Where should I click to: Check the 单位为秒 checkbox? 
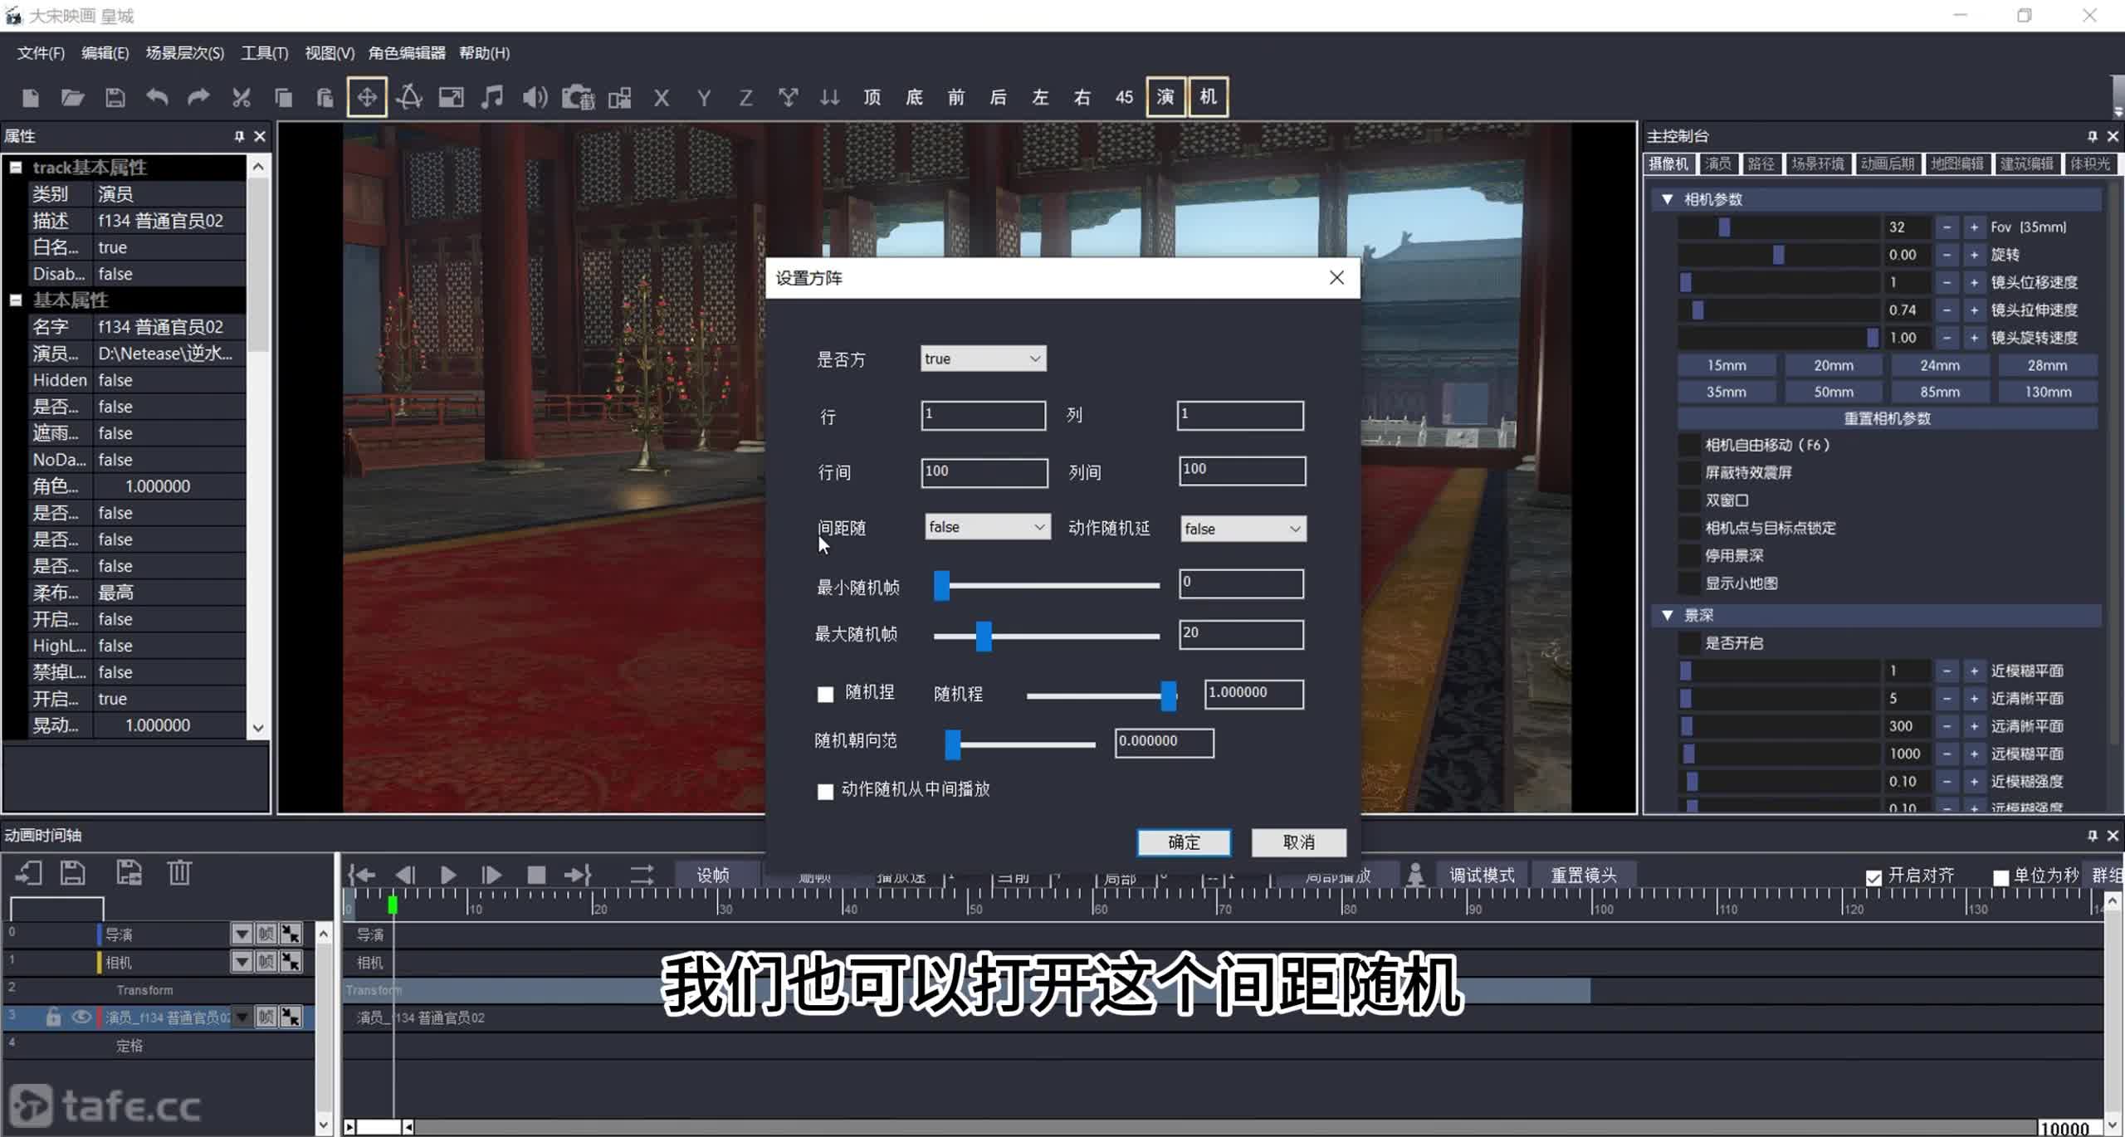(2000, 877)
